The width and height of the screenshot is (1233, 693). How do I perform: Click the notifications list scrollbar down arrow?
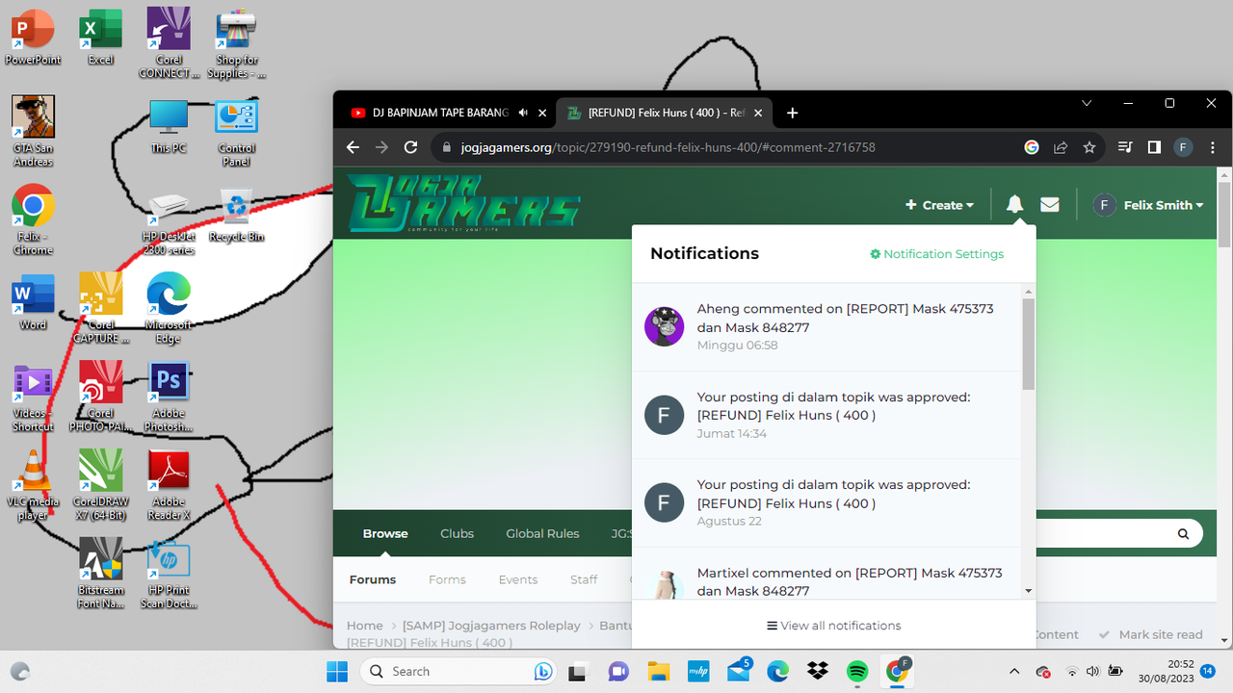coord(1029,590)
